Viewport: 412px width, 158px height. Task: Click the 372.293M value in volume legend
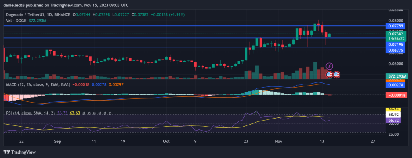(37, 21)
